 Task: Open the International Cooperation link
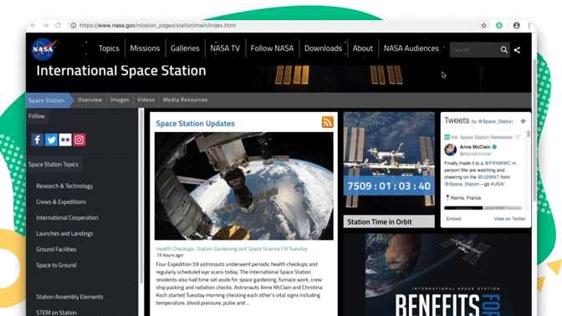pyautogui.click(x=67, y=217)
